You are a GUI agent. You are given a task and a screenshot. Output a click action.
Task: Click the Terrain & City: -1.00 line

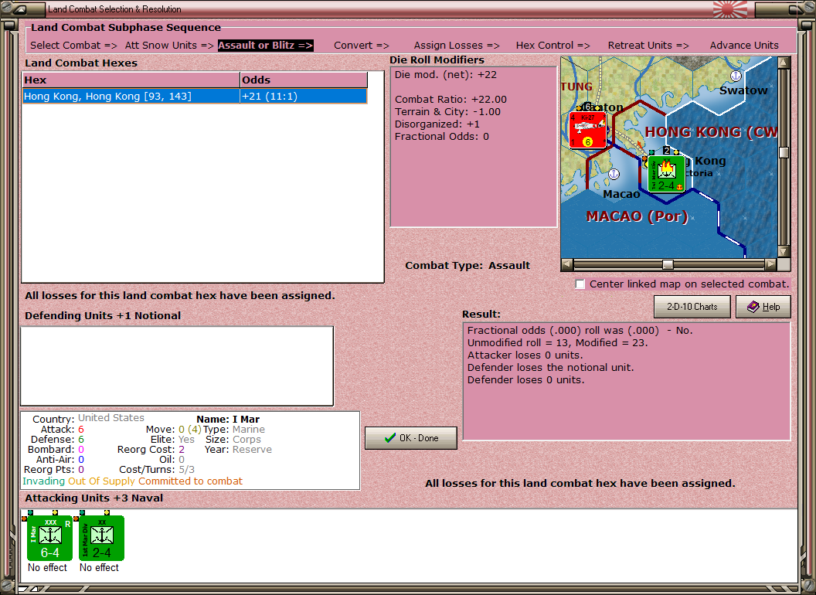click(447, 112)
